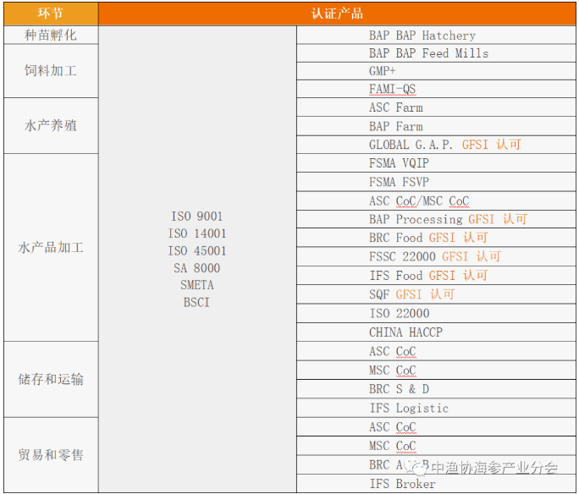579x494 pixels.
Task: Click the ISO 14001 entry
Action: pyautogui.click(x=197, y=233)
